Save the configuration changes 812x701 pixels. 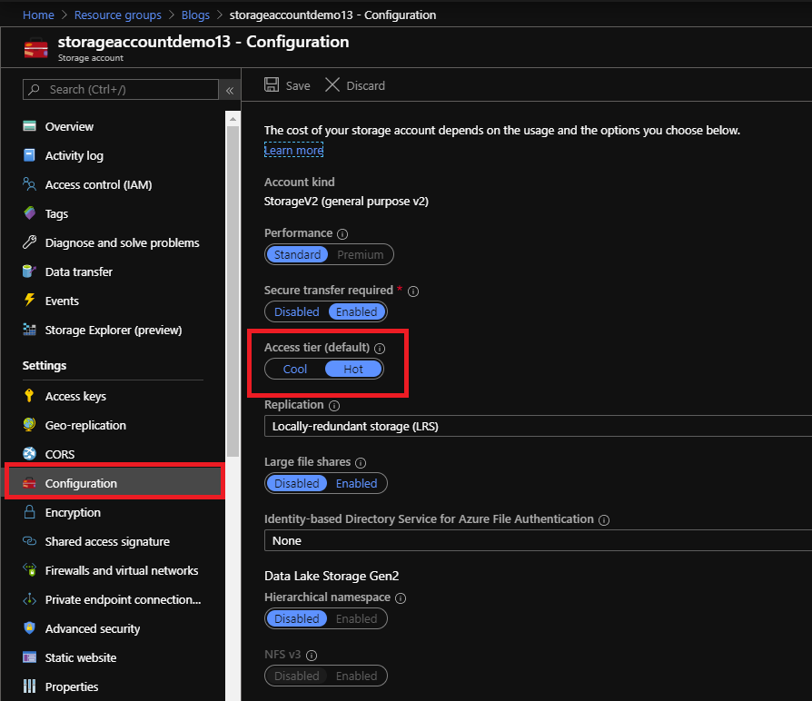[x=286, y=84]
